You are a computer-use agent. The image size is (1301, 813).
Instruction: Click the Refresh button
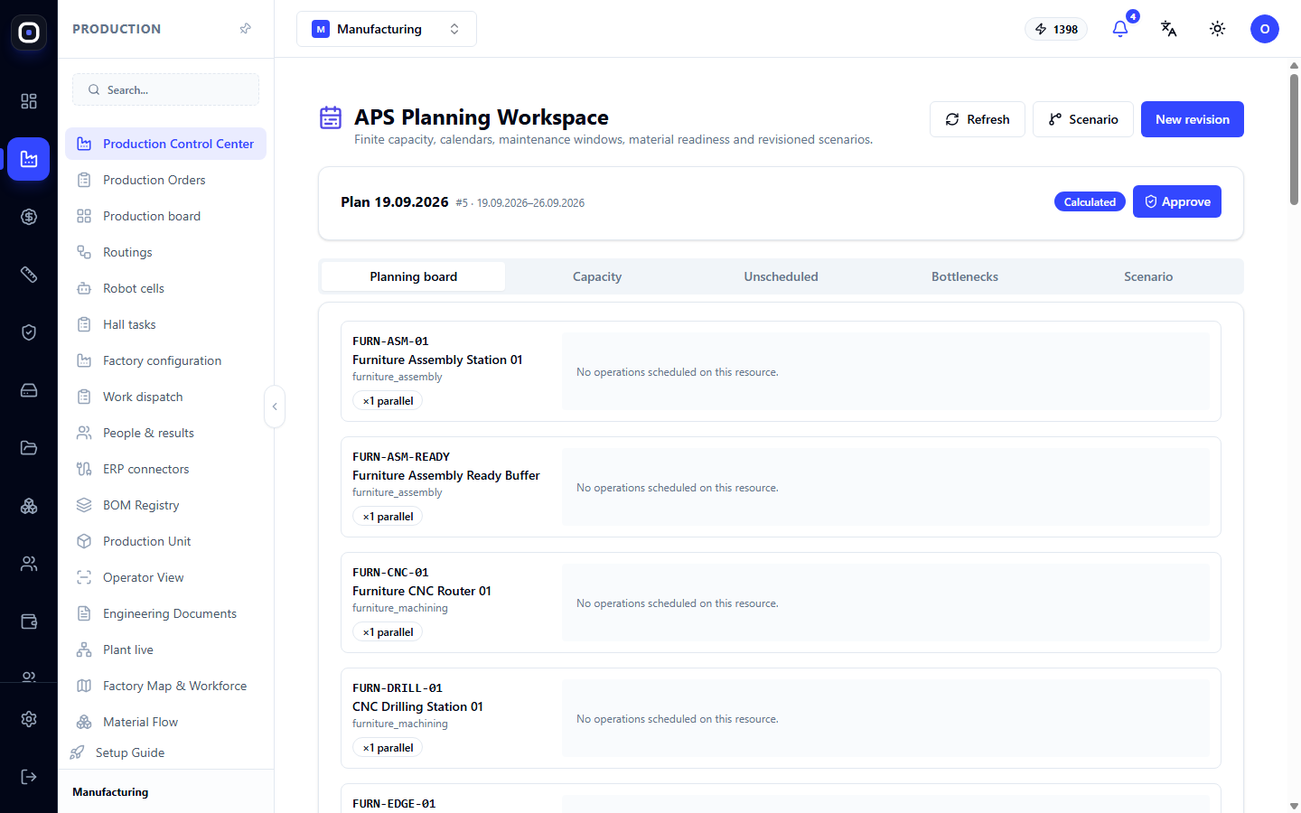(x=978, y=119)
